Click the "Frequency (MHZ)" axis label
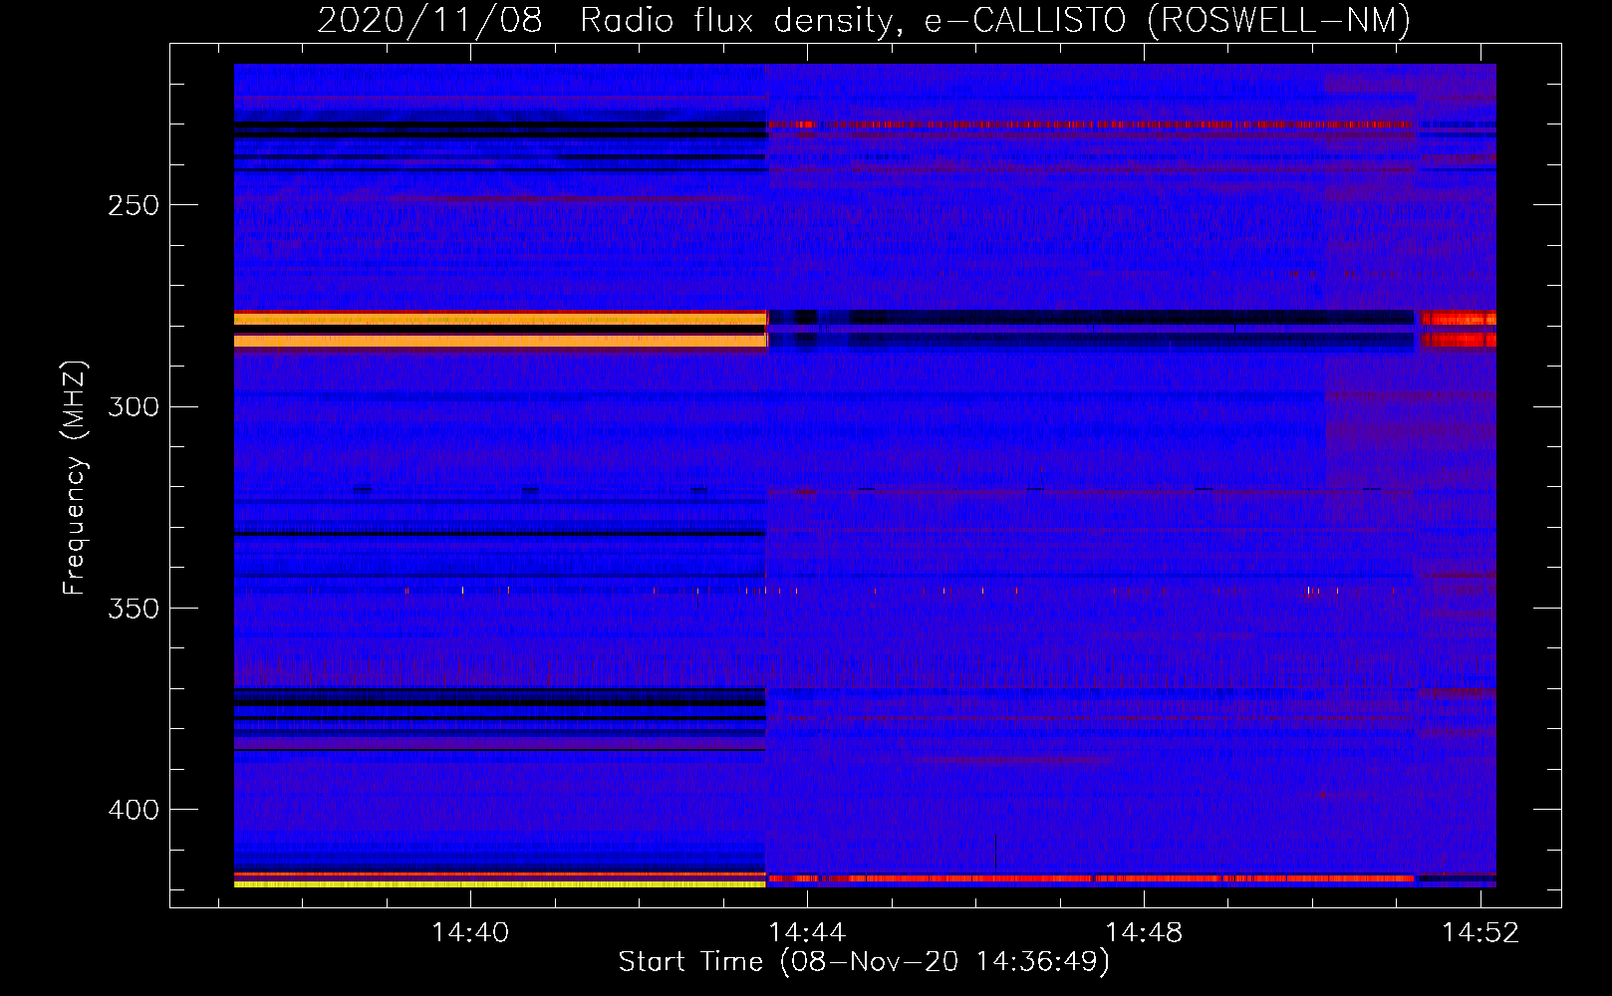 click(x=75, y=478)
